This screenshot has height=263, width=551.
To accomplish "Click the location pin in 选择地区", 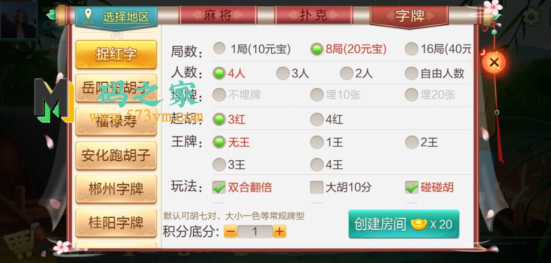I will click(88, 16).
